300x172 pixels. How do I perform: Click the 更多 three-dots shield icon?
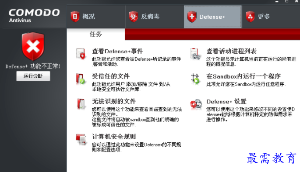250,17
